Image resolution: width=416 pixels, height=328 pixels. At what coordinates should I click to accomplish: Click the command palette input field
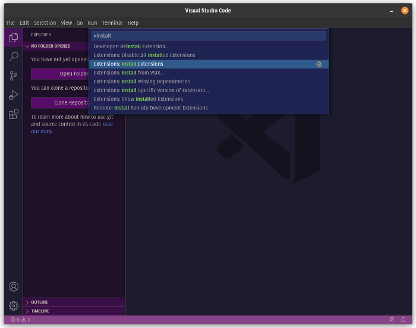pos(208,36)
